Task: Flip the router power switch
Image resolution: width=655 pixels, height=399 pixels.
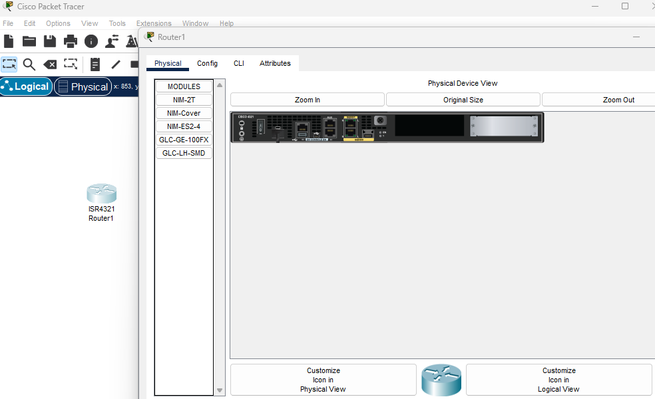Action: click(x=261, y=126)
